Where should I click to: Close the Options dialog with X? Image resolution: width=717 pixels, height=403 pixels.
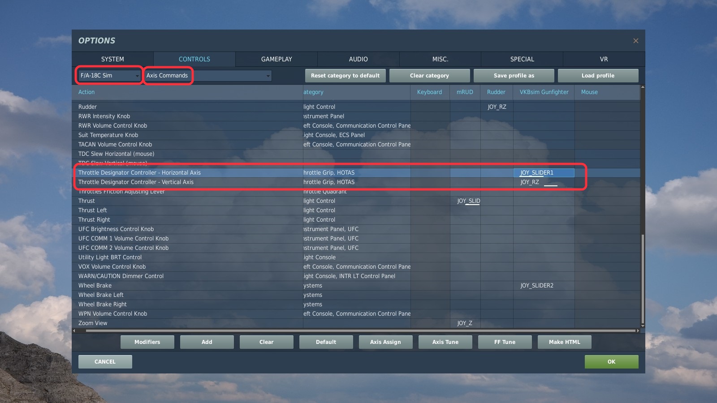click(635, 41)
